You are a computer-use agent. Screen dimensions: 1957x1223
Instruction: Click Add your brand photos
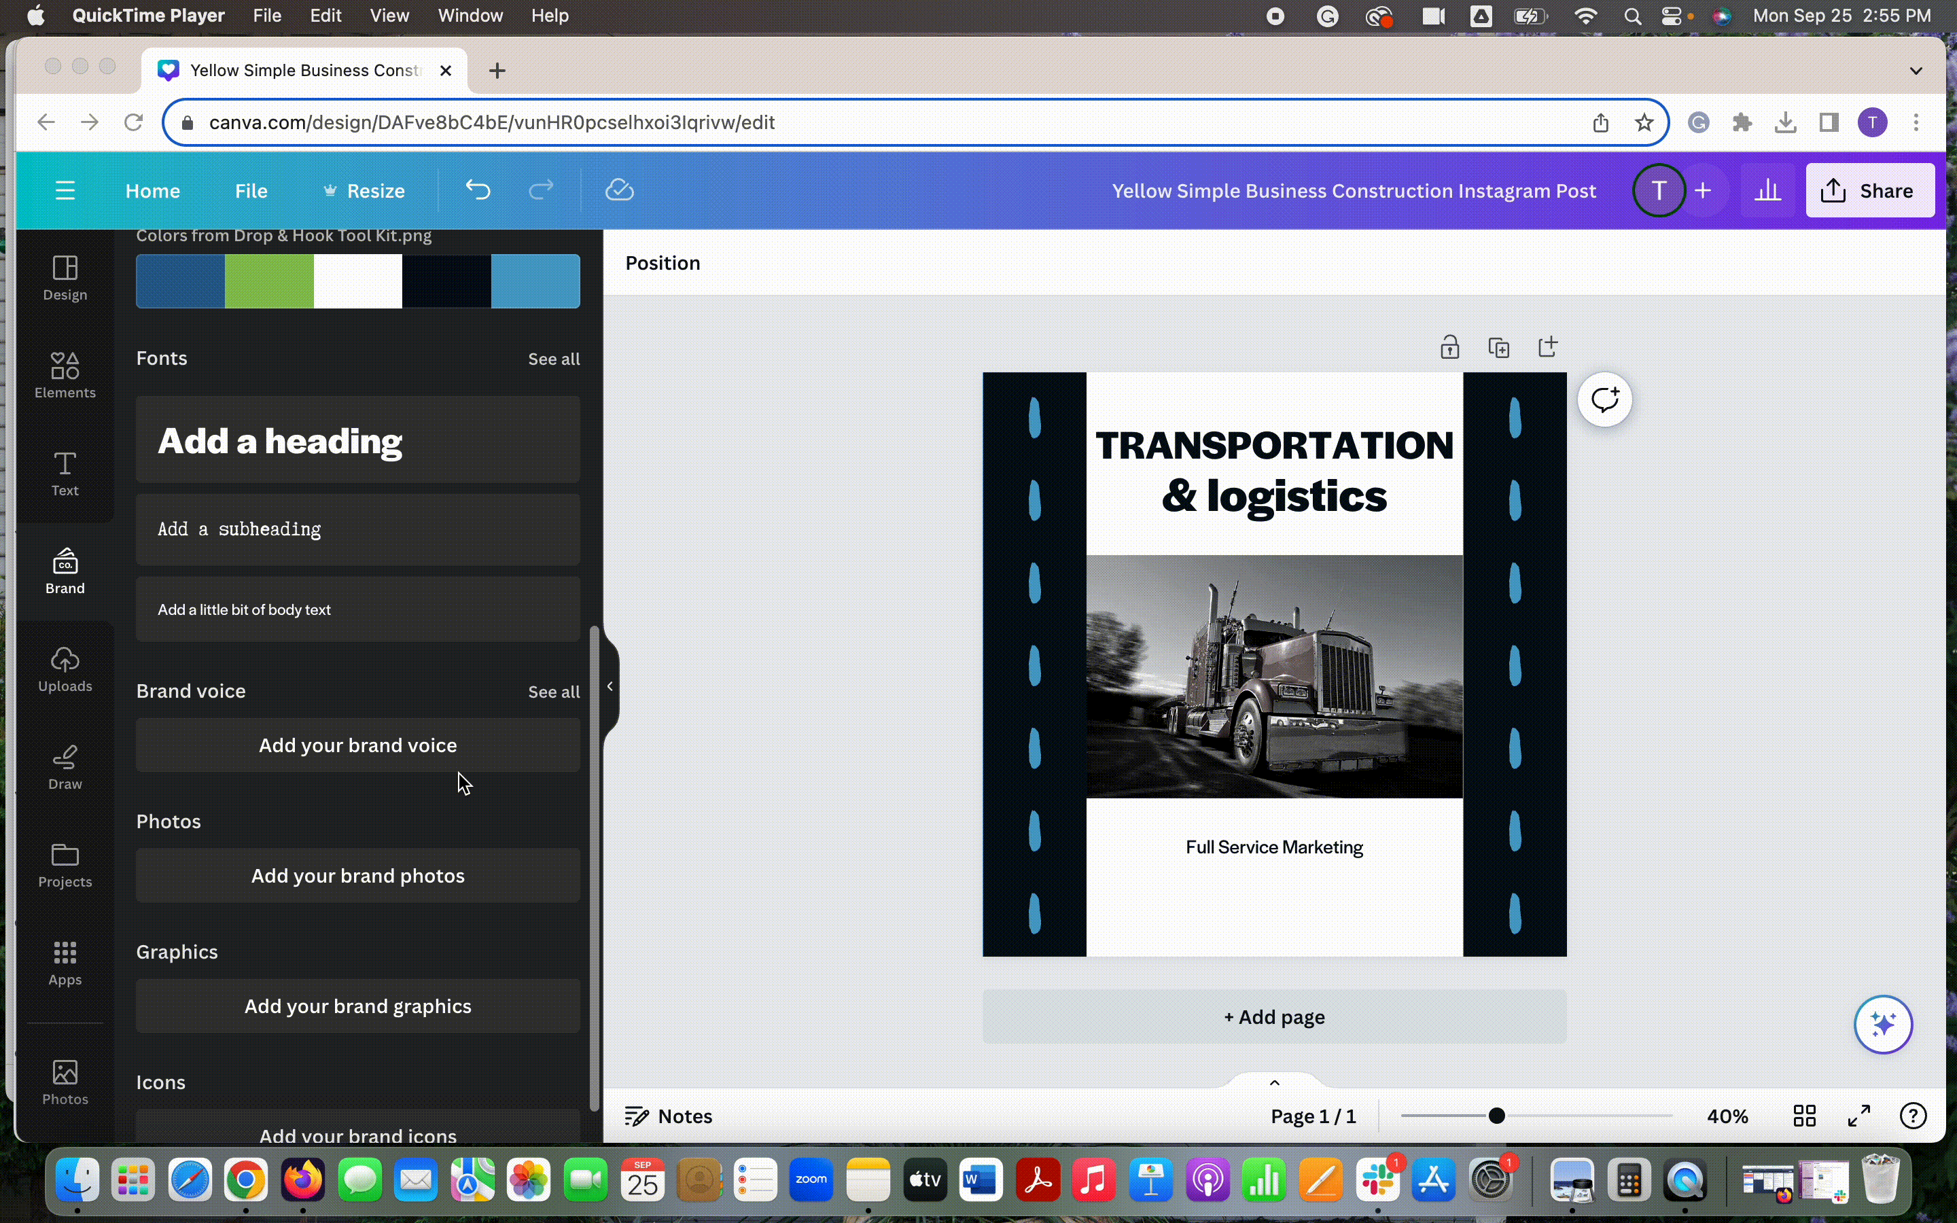[x=357, y=875]
